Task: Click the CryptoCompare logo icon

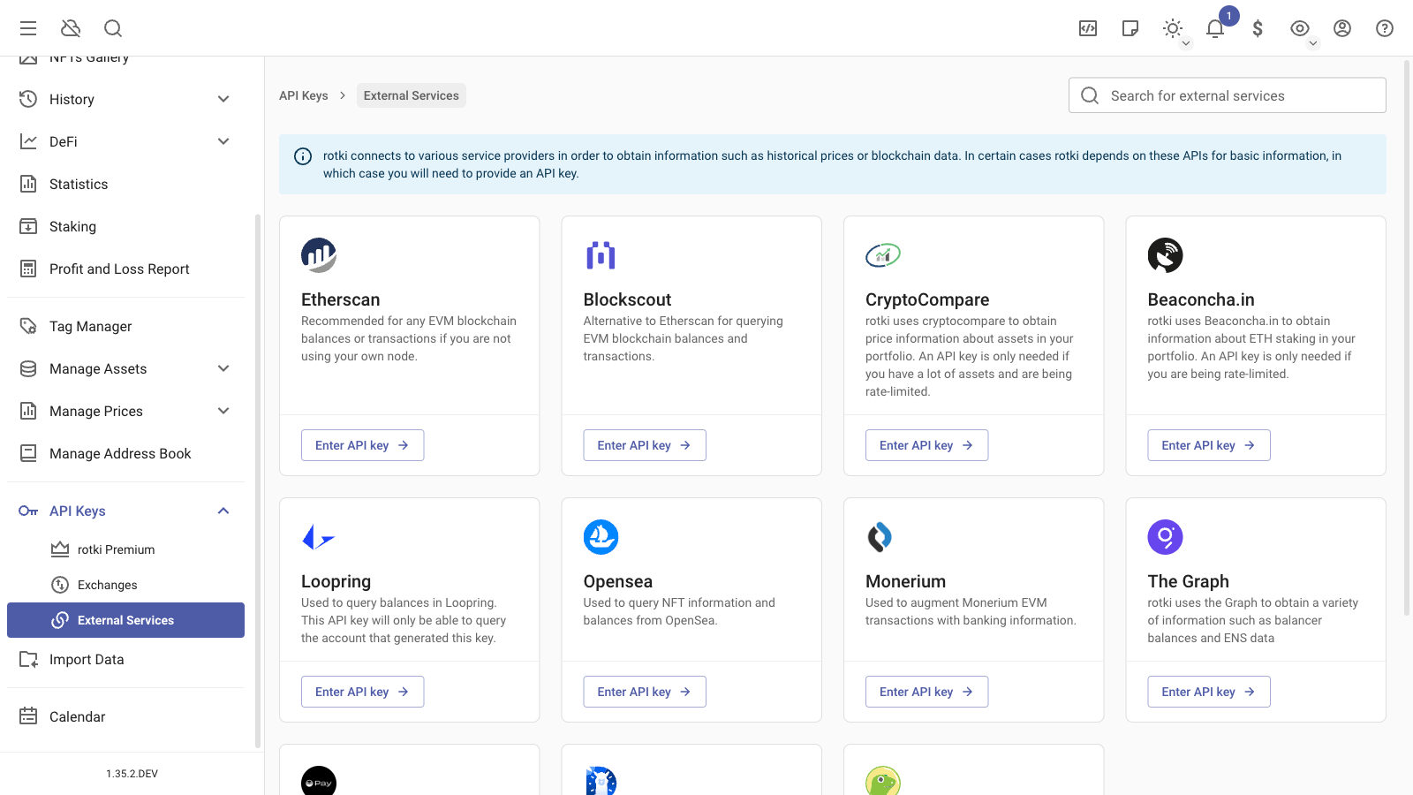Action: (x=883, y=255)
